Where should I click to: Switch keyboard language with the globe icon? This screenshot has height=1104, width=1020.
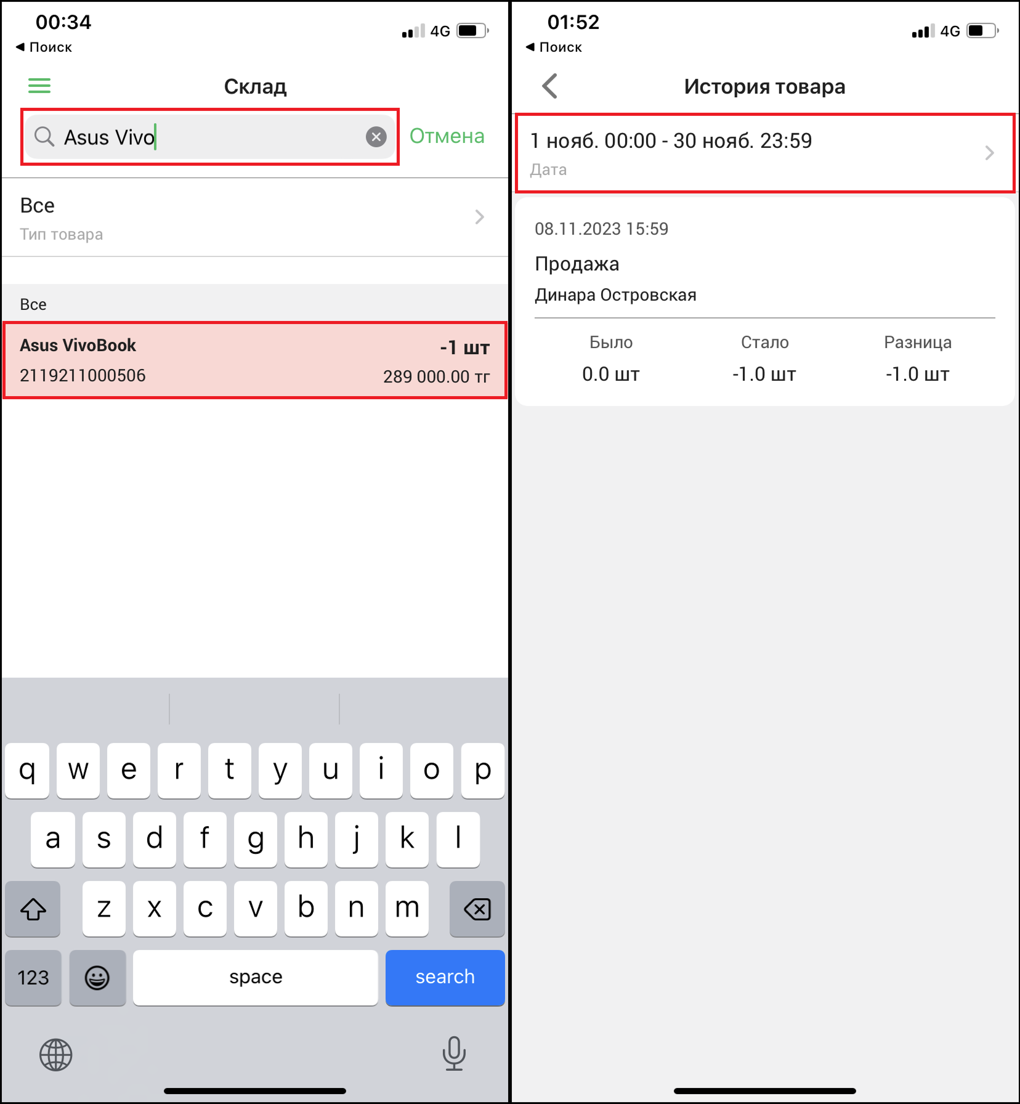tap(56, 1055)
